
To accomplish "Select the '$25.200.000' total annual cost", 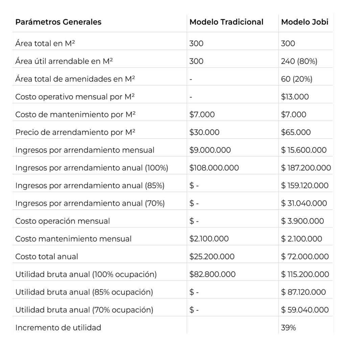I will [x=212, y=256].
